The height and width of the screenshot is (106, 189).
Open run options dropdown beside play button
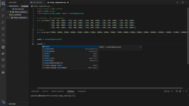179,2
